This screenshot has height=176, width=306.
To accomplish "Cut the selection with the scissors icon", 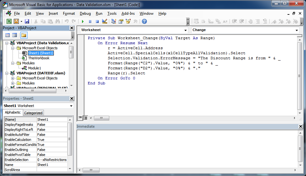I will [36, 21].
